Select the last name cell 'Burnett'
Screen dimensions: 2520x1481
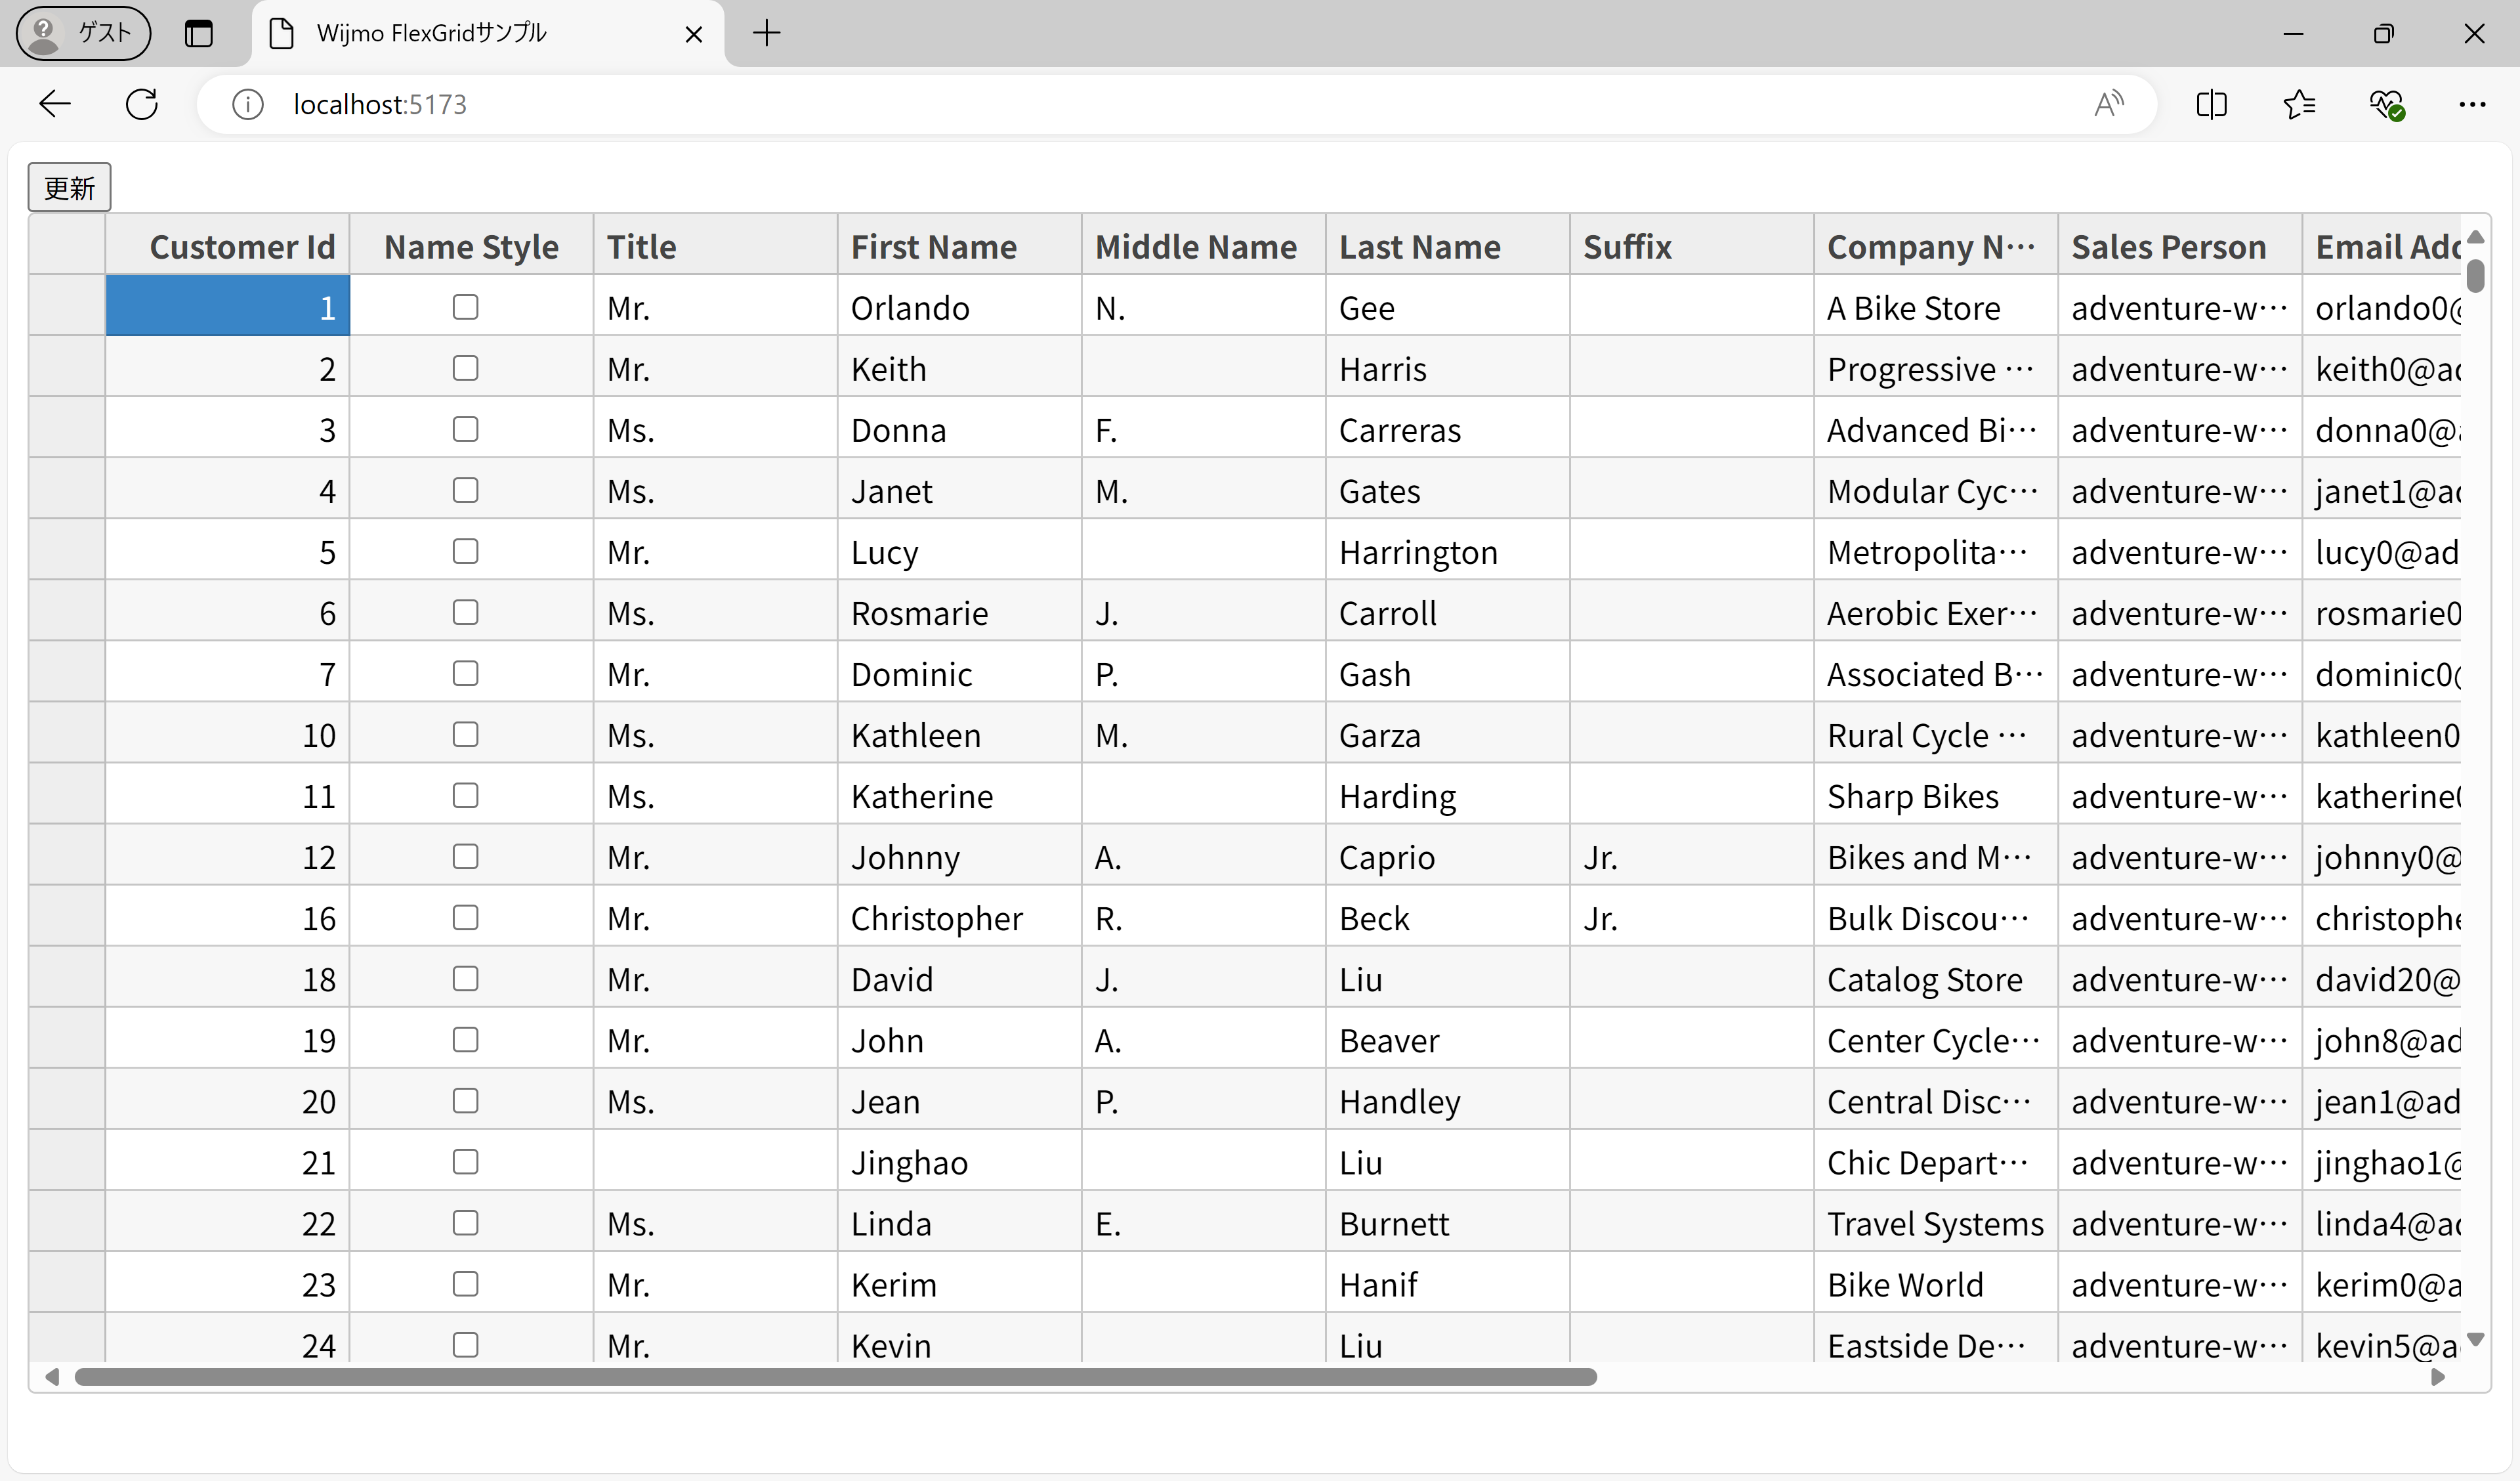[x=1448, y=1222]
